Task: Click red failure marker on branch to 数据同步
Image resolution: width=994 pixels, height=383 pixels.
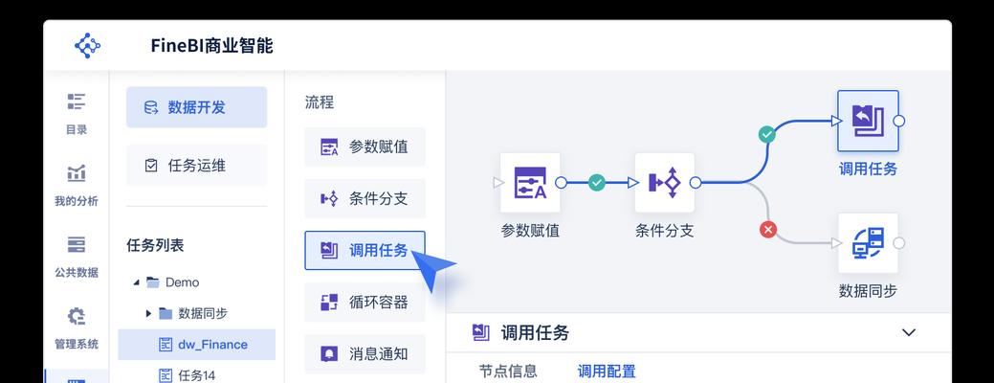Action: tap(767, 230)
